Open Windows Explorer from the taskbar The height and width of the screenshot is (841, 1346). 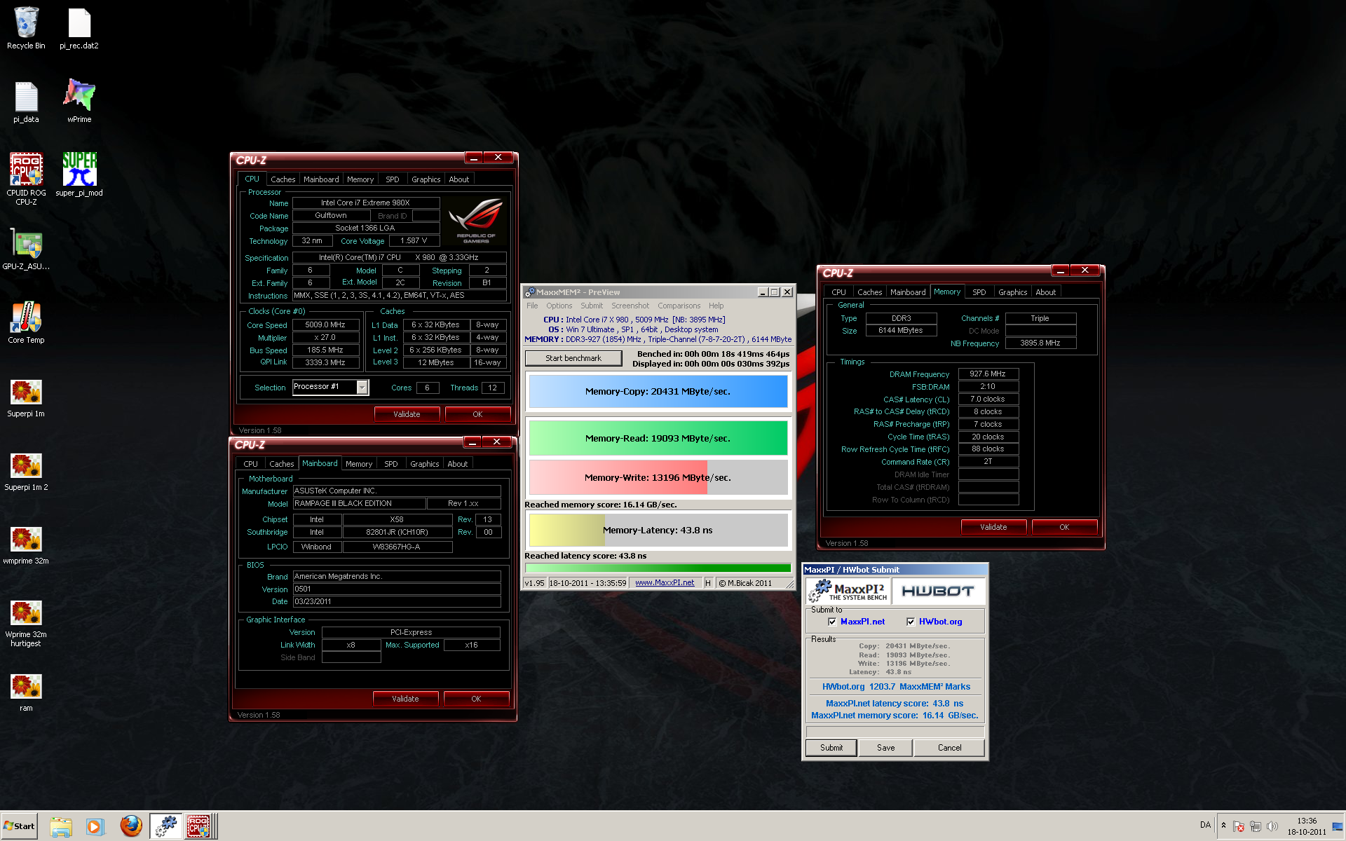coord(61,826)
